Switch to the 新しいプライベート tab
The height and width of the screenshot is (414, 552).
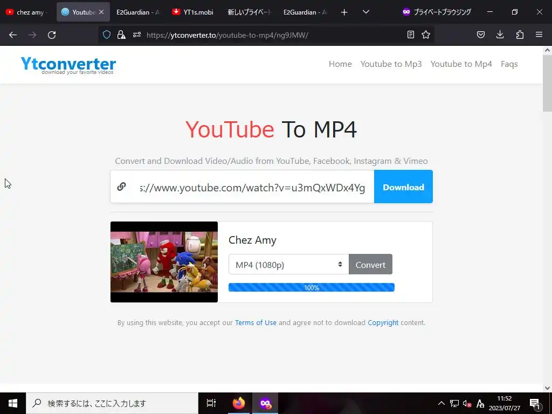click(x=249, y=12)
